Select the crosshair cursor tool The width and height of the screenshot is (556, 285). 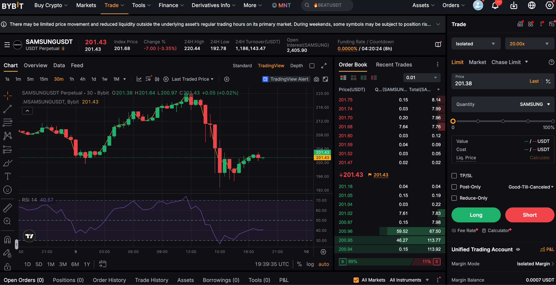tap(8, 95)
